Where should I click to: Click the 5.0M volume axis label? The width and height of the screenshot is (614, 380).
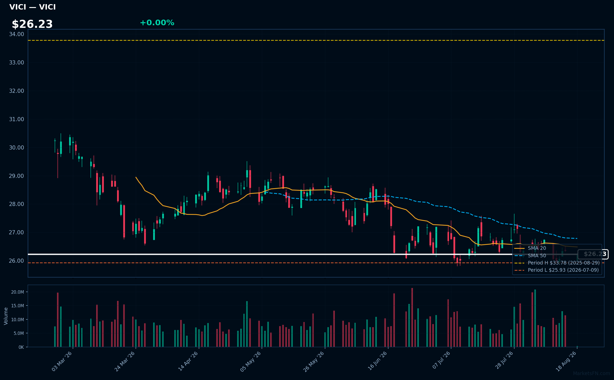pyautogui.click(x=19, y=333)
